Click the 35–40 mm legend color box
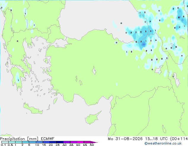 (x=74, y=142)
